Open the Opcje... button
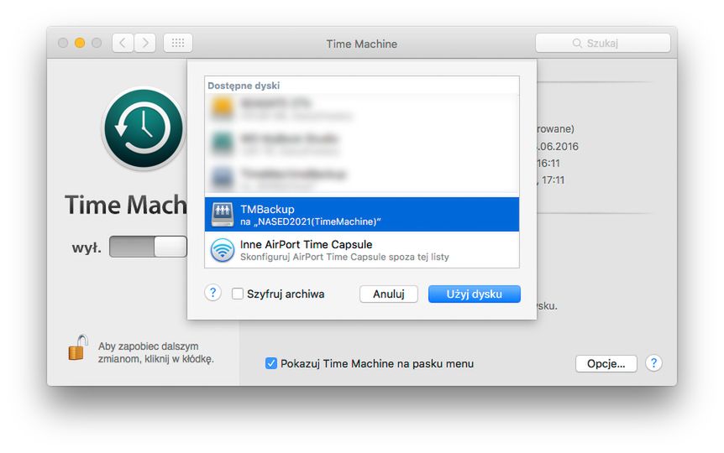The height and width of the screenshot is (453, 724). (606, 363)
